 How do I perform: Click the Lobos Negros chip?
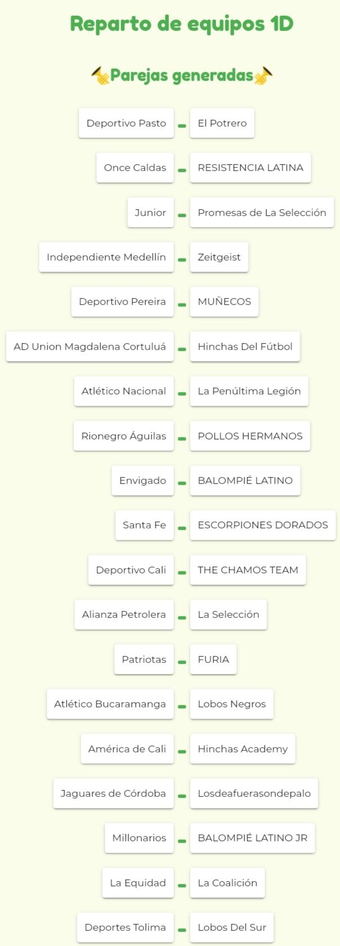click(x=232, y=704)
